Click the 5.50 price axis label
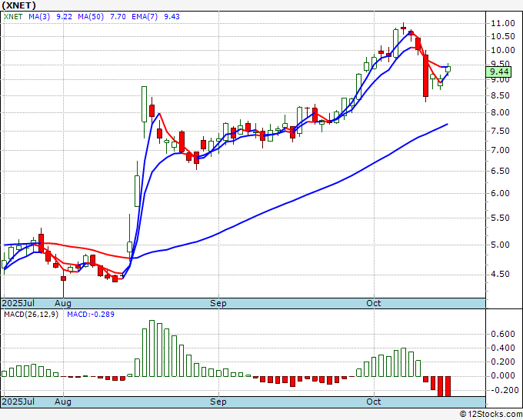 501,218
